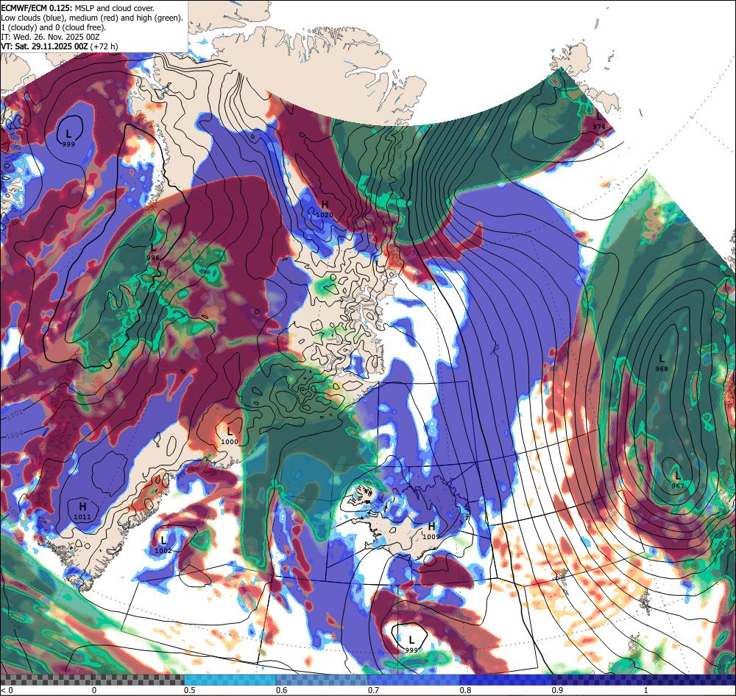Click the 'L 1002' low pressure label
The height and width of the screenshot is (696, 736).
[x=163, y=545]
